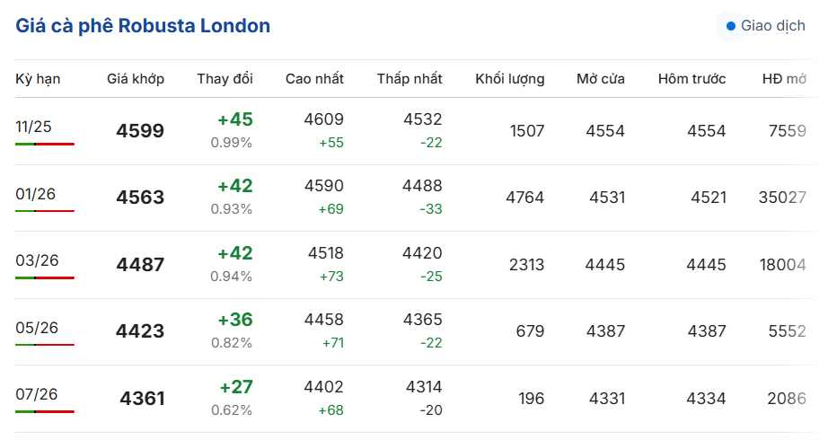
Task: Click the Thay đổi column header
Action: point(225,79)
